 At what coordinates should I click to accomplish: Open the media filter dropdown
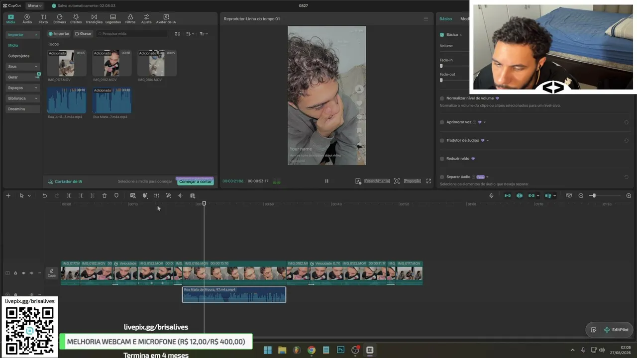pos(204,34)
